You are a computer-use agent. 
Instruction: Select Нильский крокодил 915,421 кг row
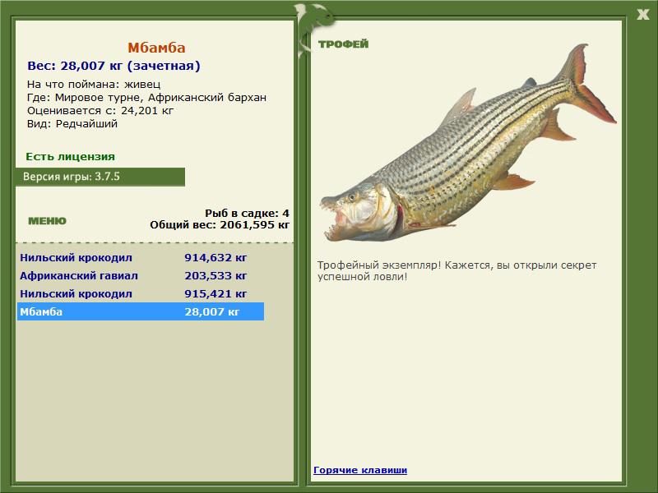(x=141, y=293)
